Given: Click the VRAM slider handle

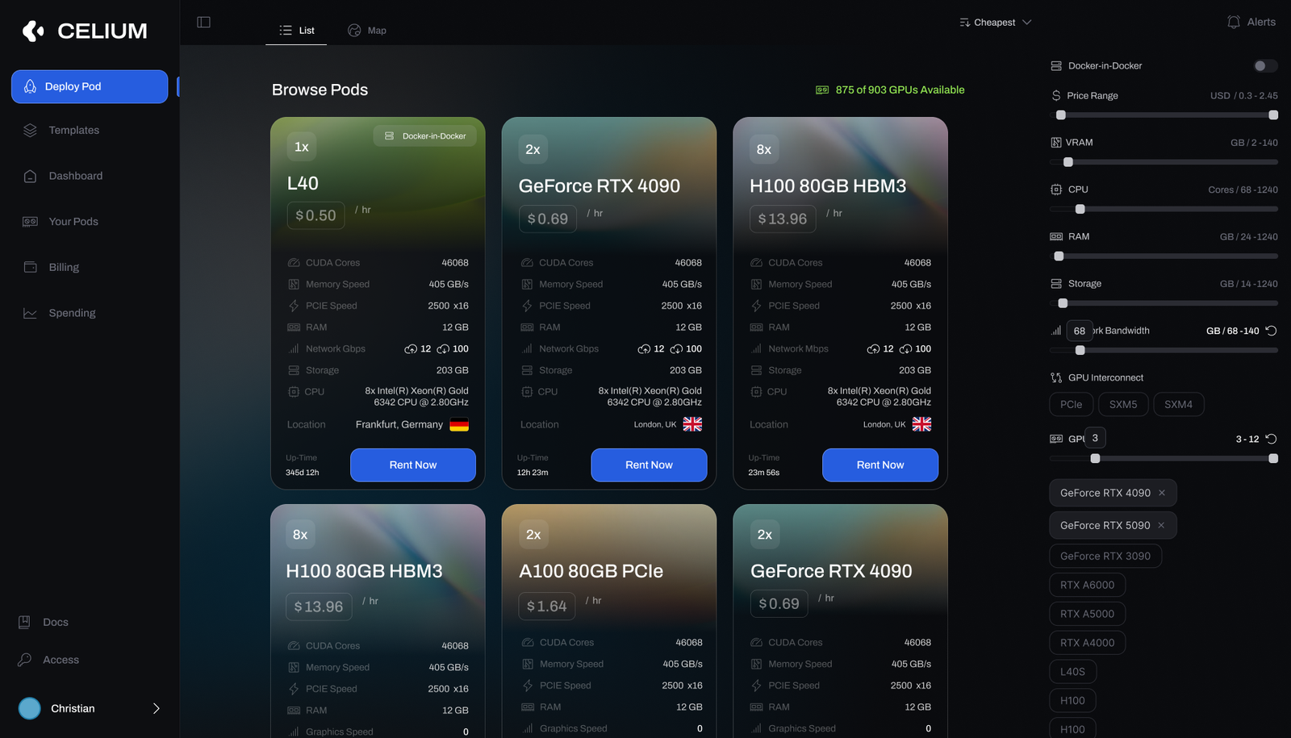Looking at the screenshot, I should 1068,162.
